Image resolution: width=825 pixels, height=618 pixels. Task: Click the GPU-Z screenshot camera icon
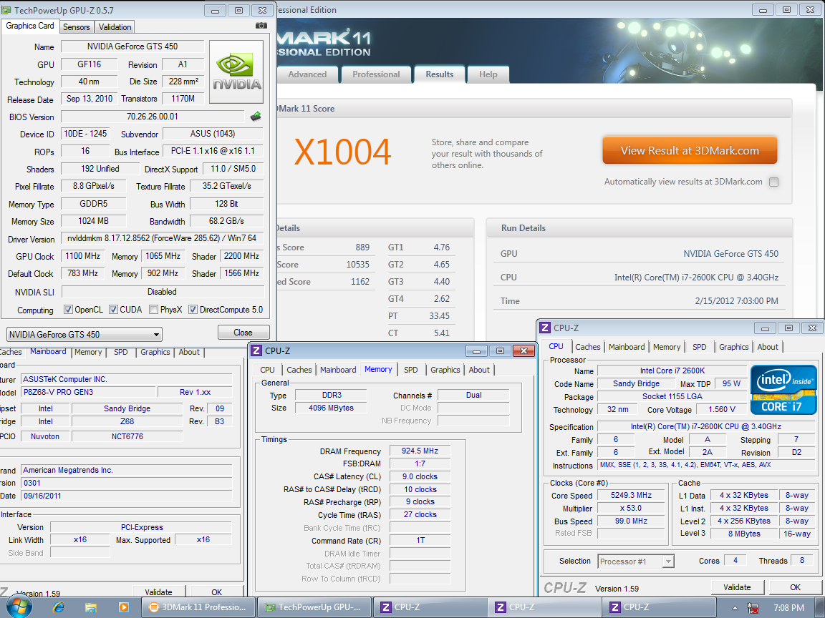point(261,26)
